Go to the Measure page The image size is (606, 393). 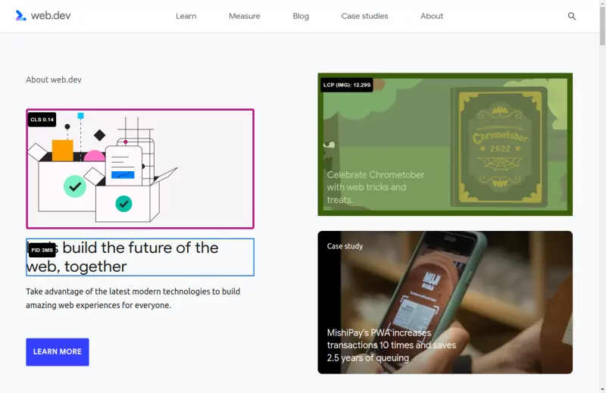point(244,16)
